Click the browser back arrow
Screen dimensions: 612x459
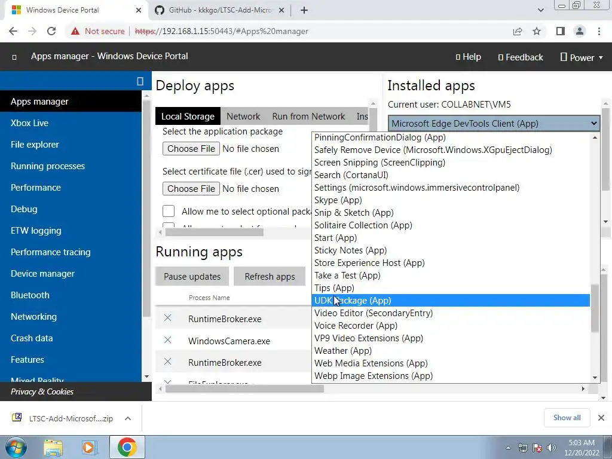[x=13, y=31]
